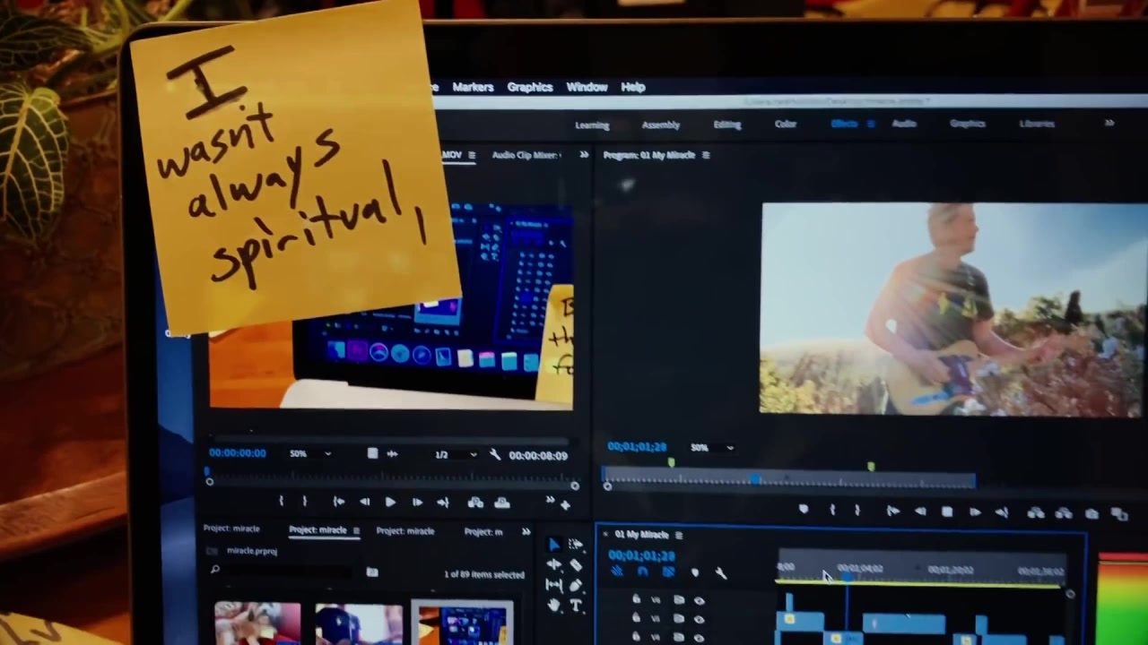The width and height of the screenshot is (1148, 645).
Task: Open the Effects workspace menu icon
Action: click(870, 124)
